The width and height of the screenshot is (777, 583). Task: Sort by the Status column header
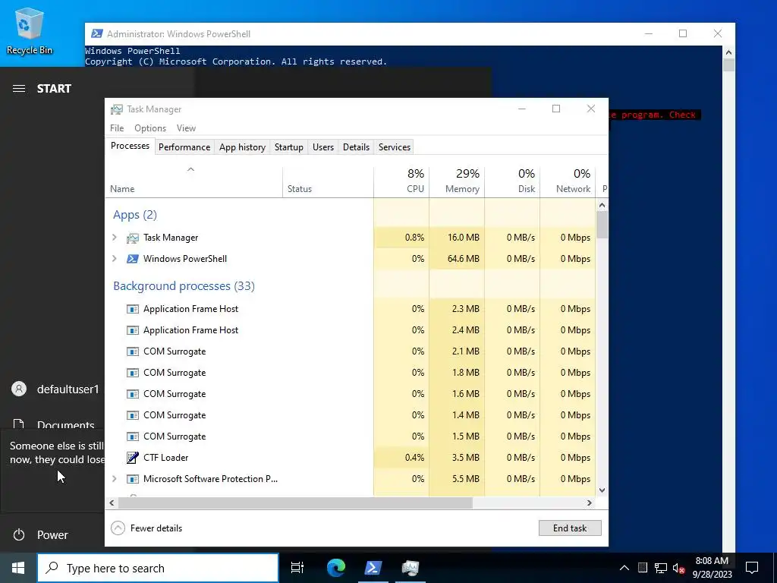(x=328, y=181)
